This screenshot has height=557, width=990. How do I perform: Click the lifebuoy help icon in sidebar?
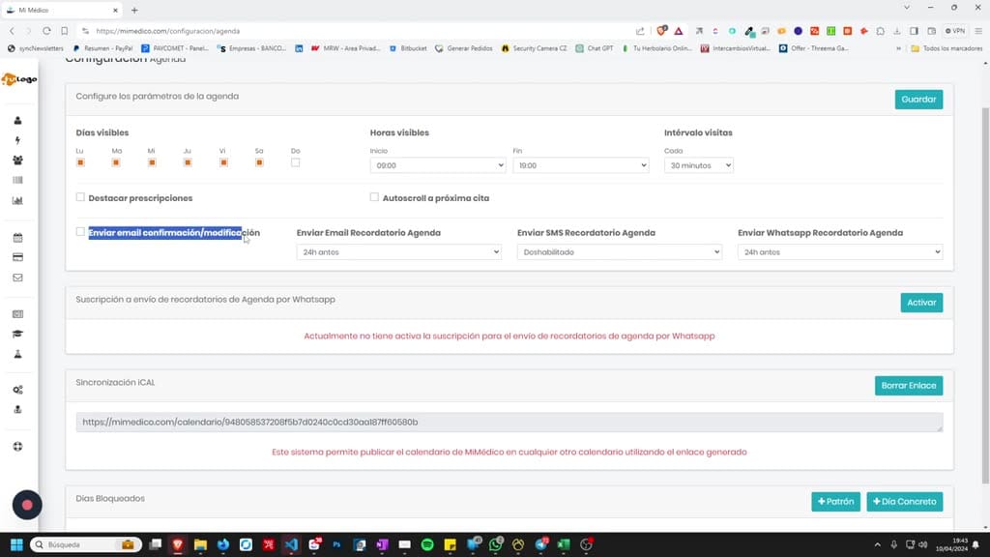tap(17, 447)
